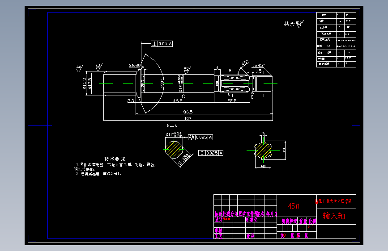
Task: Select the 标准化 label in title block
Action: tap(252, 219)
